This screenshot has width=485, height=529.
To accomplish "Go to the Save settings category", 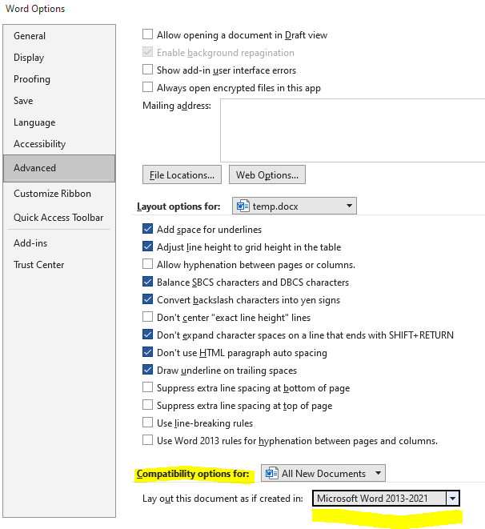I will click(23, 101).
